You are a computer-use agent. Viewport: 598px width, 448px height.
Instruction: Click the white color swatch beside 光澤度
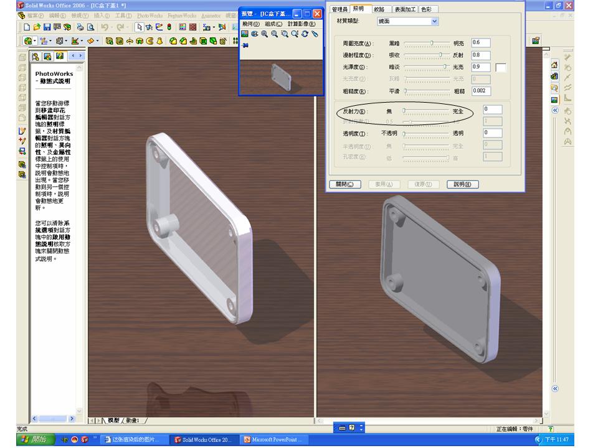[x=501, y=67]
